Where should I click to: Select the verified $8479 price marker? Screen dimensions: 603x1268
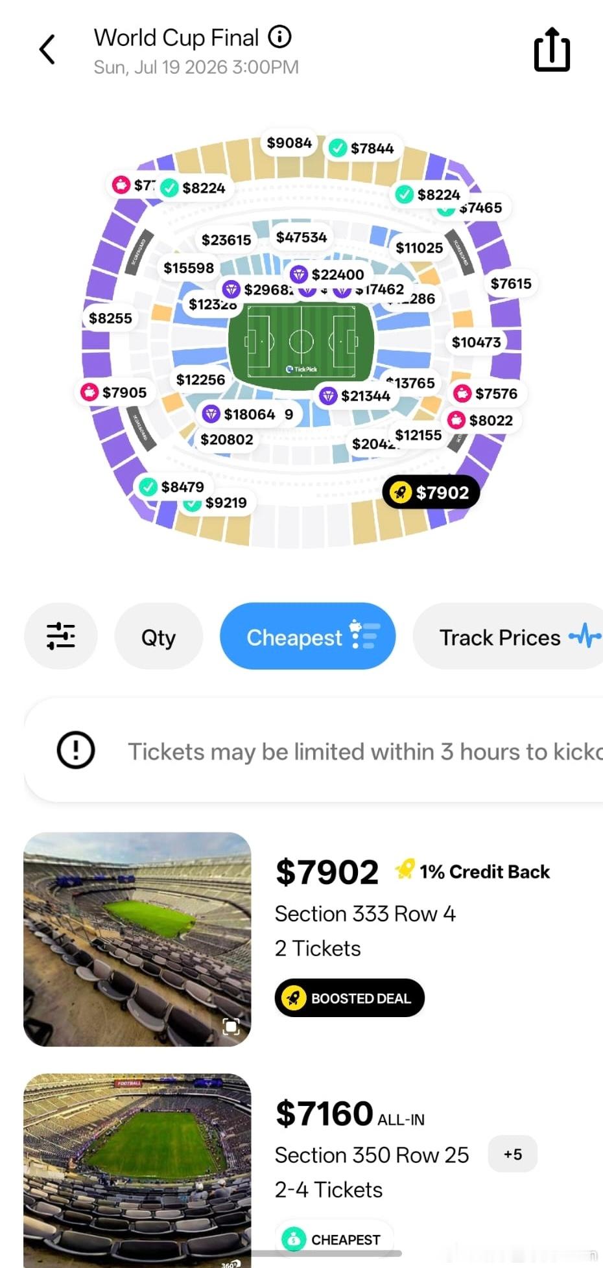pos(172,487)
